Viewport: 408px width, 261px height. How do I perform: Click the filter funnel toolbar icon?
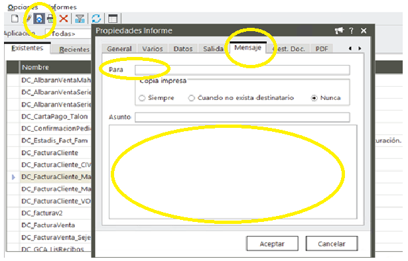(x=80, y=19)
